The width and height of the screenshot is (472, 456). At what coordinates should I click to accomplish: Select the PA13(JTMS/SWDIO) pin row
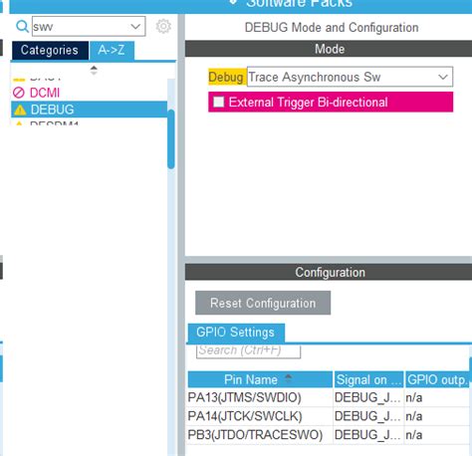point(329,397)
